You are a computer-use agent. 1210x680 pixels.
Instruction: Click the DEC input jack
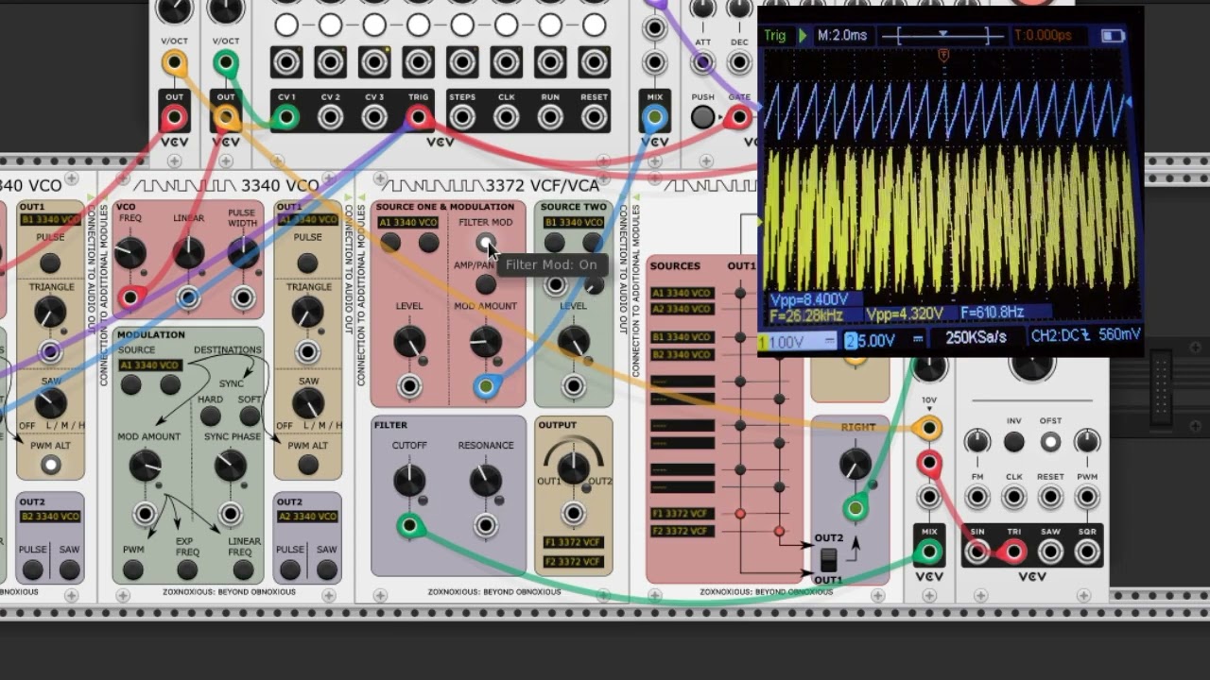(738, 63)
